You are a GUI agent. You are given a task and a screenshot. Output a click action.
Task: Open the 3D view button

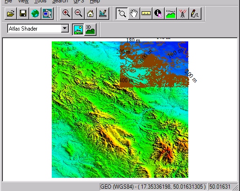(x=90, y=30)
